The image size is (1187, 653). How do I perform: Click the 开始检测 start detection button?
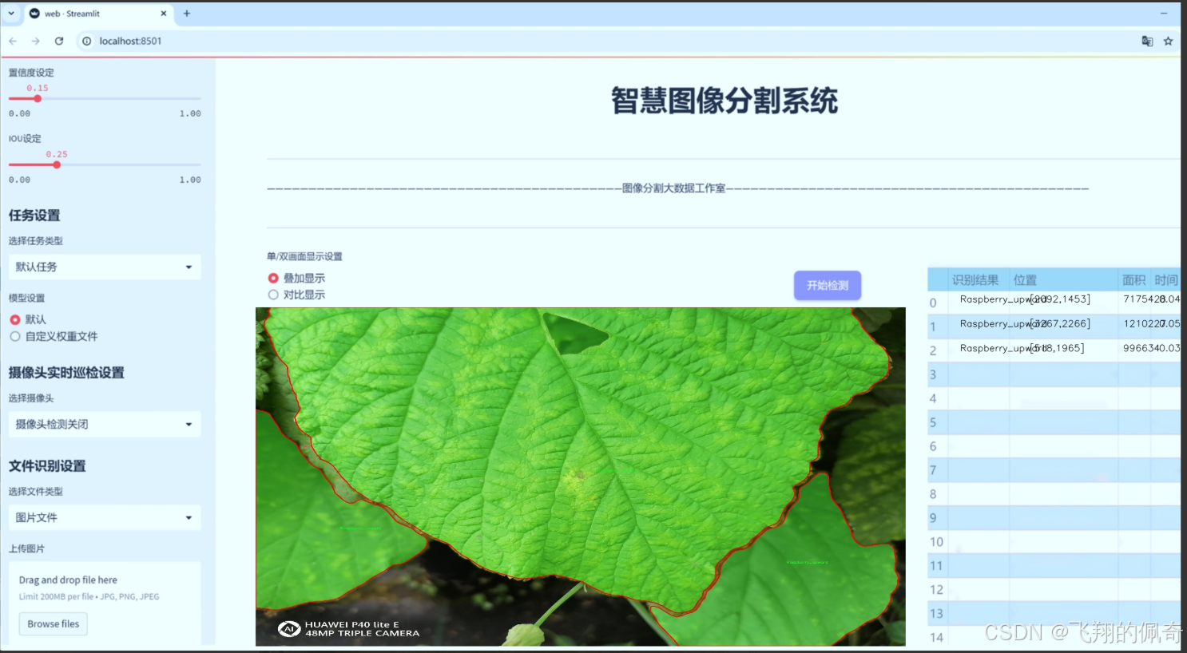(x=828, y=285)
